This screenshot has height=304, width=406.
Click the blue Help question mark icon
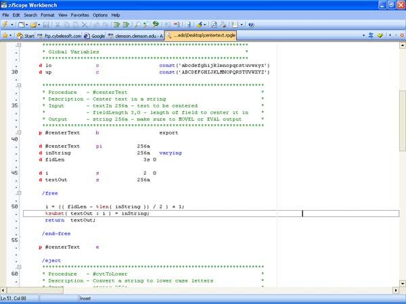(x=251, y=24)
